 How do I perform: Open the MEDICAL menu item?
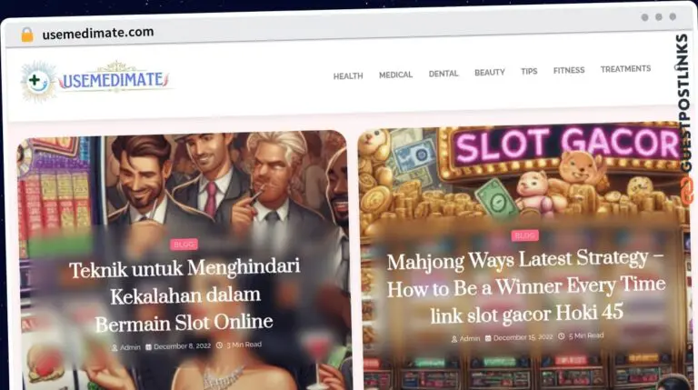(x=395, y=75)
